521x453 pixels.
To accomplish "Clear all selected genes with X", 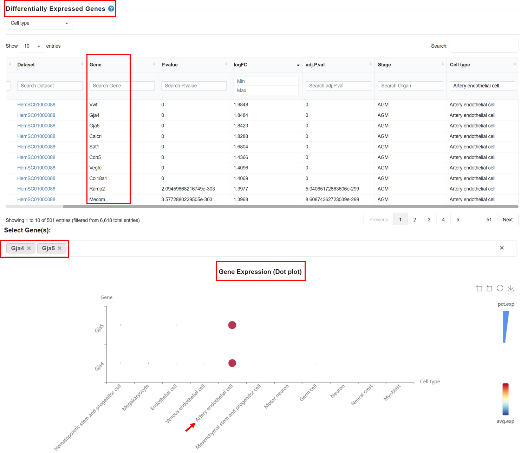I will coord(502,248).
